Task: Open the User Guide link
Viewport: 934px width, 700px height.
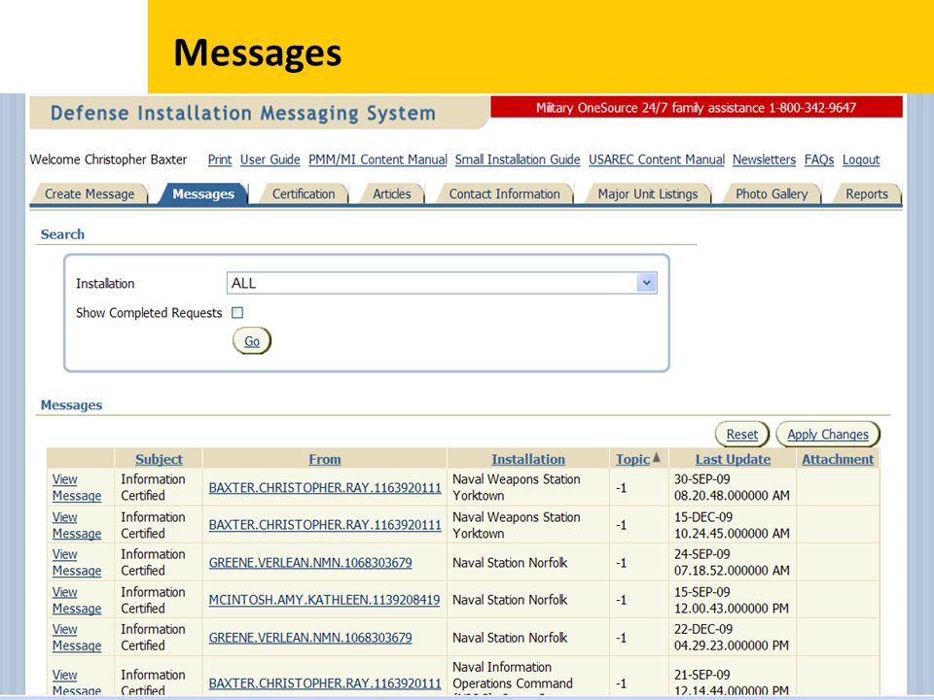Action: [269, 159]
